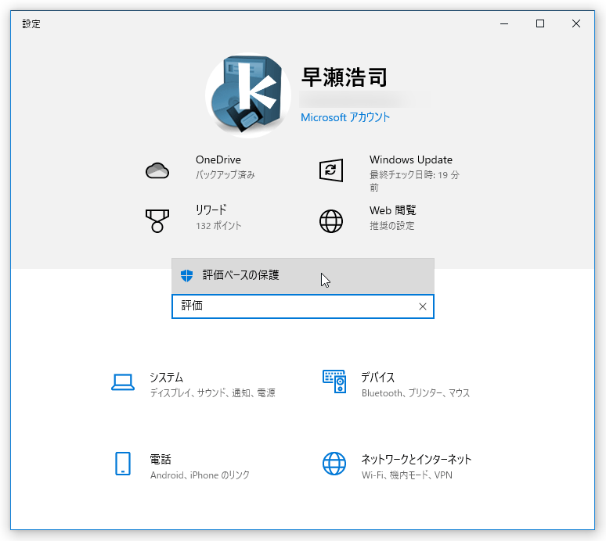Clear the search box with X icon
606x541 pixels.
pyautogui.click(x=423, y=306)
